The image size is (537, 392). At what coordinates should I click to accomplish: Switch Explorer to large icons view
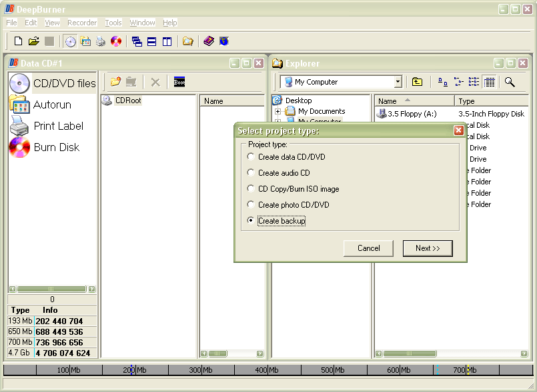coord(443,82)
